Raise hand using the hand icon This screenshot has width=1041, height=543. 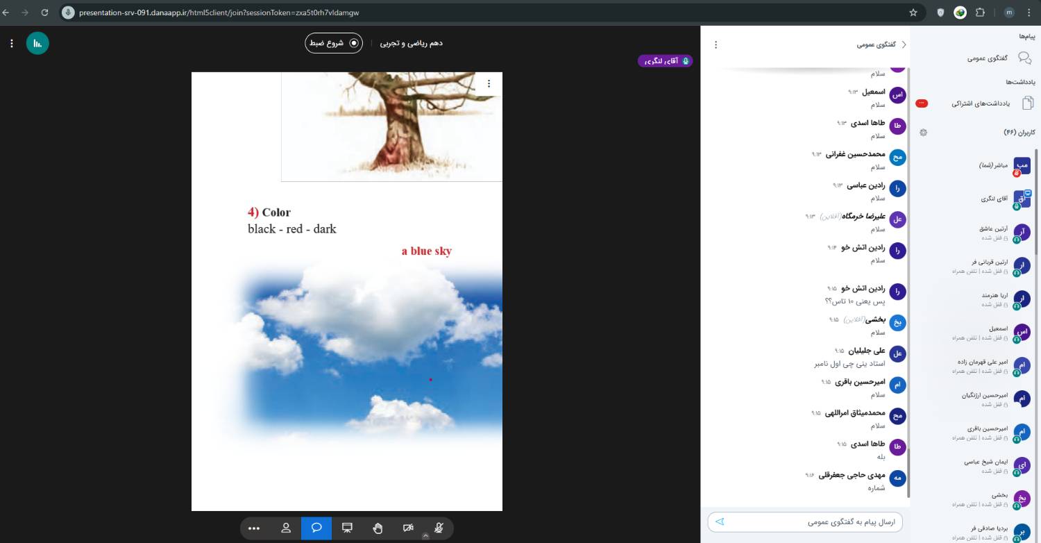click(378, 528)
